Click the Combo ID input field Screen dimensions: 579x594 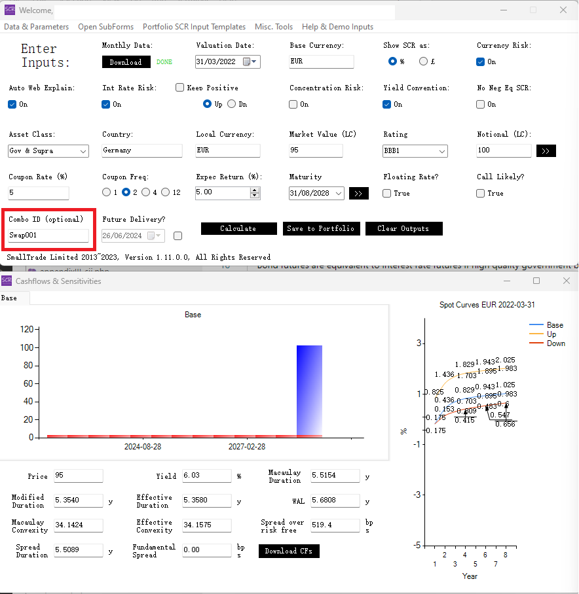tap(48, 236)
